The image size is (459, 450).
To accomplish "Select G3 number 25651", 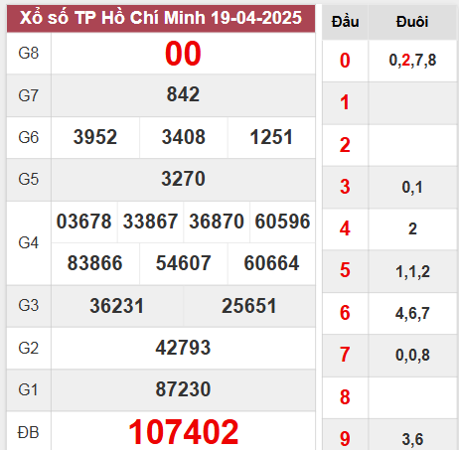I will pos(248,306).
